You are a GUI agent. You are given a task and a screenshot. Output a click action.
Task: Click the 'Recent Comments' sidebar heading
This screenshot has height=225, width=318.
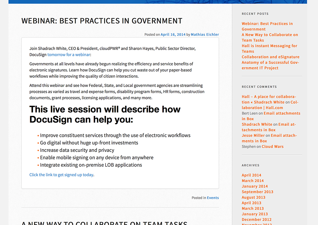pos(259,87)
